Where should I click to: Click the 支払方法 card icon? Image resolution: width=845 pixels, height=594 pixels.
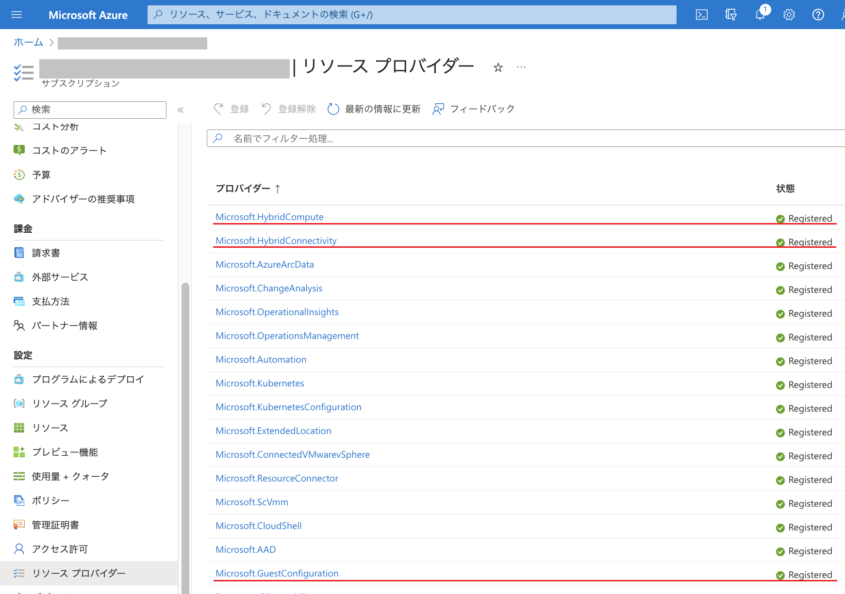click(19, 301)
